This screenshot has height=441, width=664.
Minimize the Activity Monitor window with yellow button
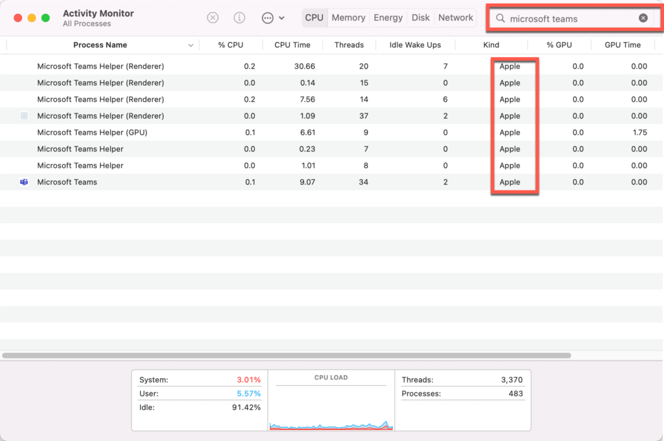32,17
